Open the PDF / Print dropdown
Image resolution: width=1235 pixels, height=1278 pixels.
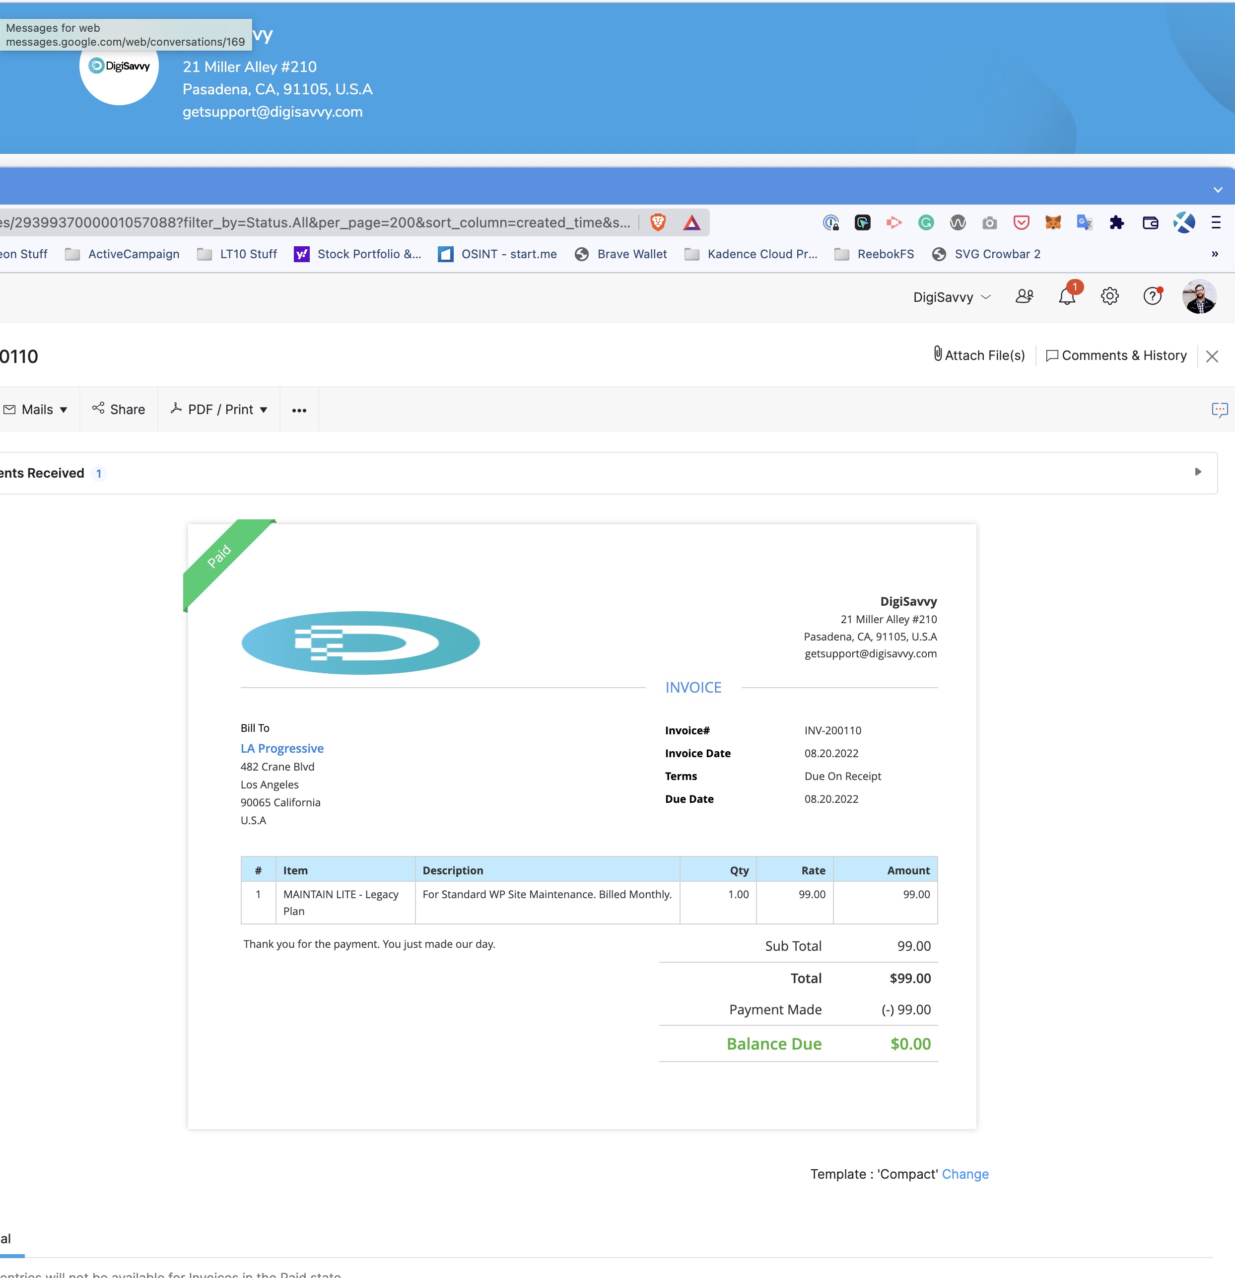pos(219,410)
